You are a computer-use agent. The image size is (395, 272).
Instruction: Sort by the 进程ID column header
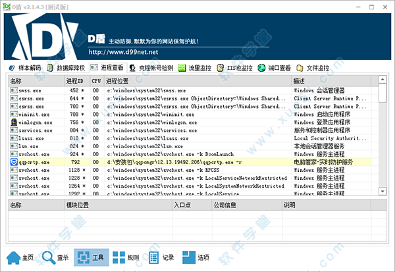(77, 81)
